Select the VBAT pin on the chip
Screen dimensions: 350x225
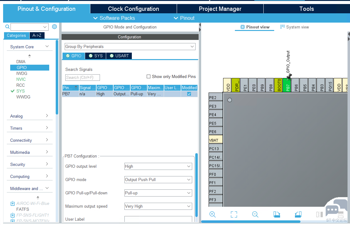[x=216, y=139]
